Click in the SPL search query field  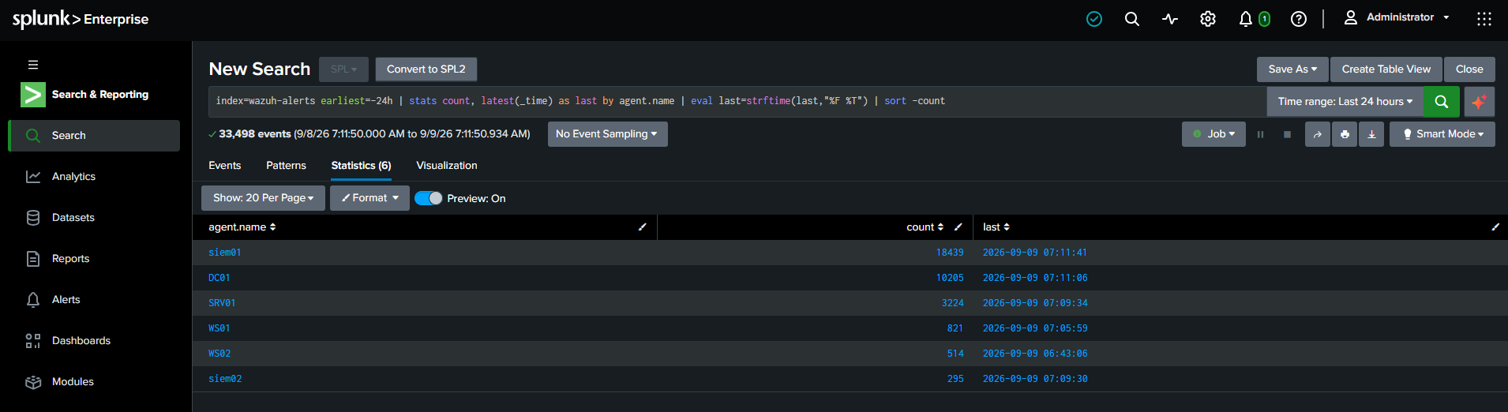[737, 102]
